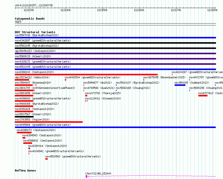Open the nsv4100267 variant label
Screen dimensions: 223x179
point(197,72)
